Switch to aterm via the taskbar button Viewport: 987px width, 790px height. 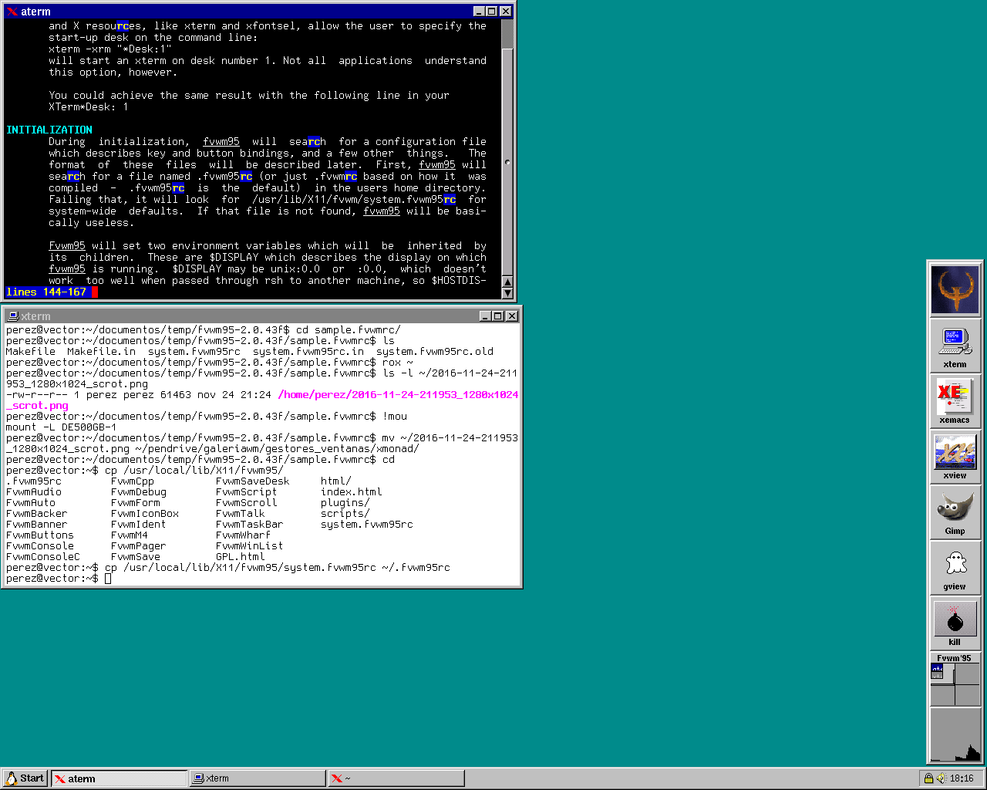click(120, 778)
